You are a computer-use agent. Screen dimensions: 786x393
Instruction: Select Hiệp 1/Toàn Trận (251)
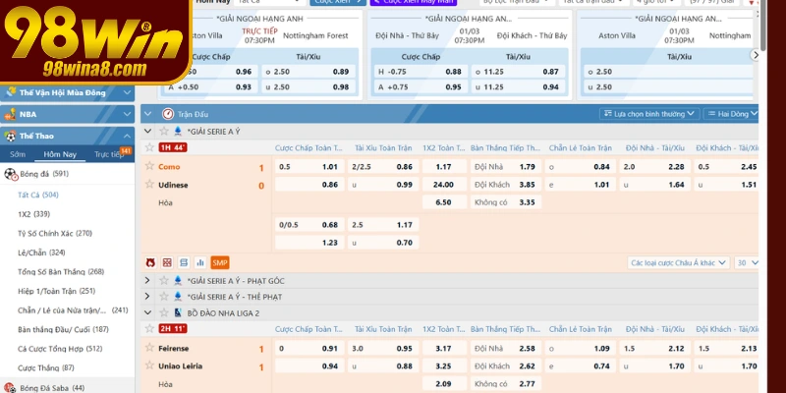pyautogui.click(x=57, y=291)
